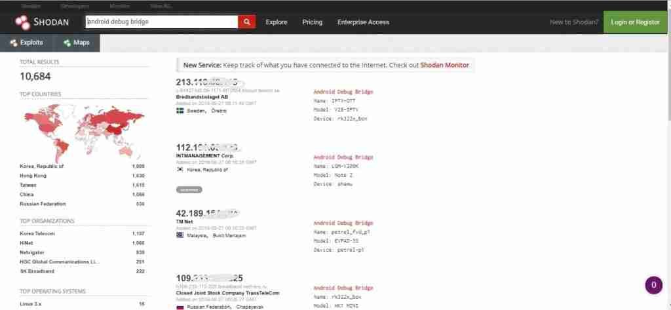671x310 pixels.
Task: Filter by Russian Federation in top countries
Action: click(43, 204)
